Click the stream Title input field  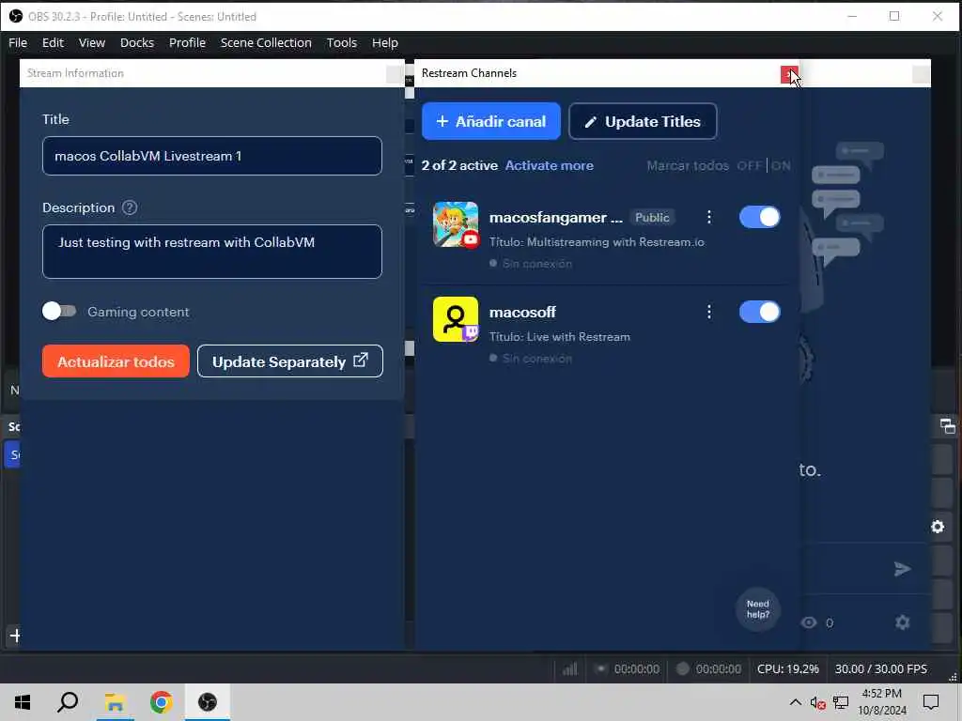pos(212,156)
